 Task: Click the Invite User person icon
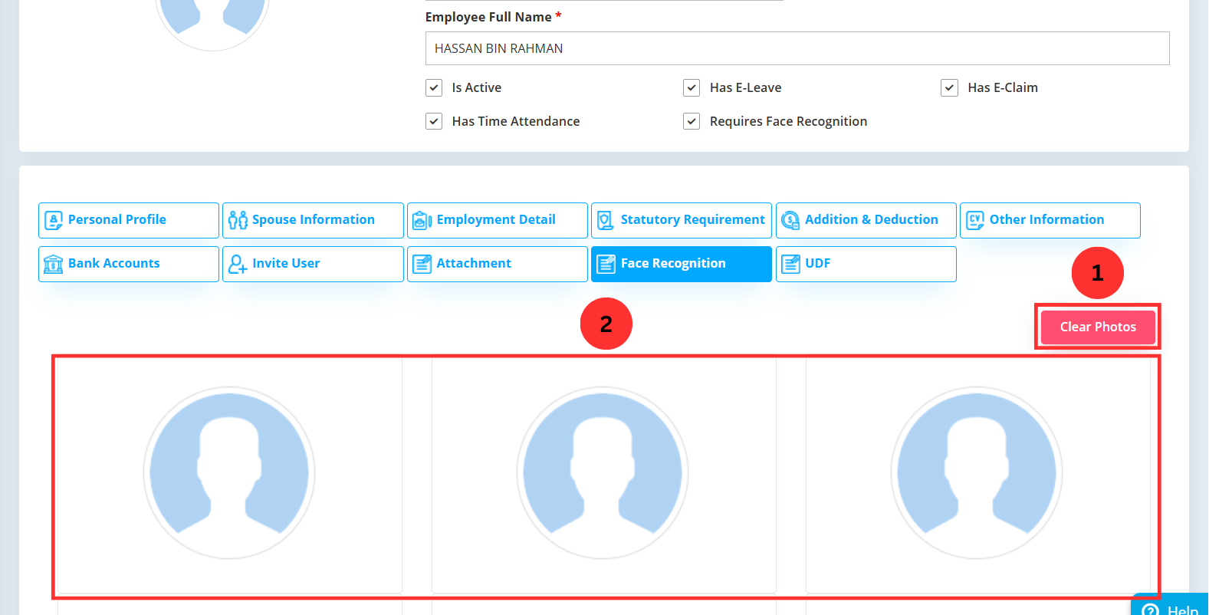(x=238, y=265)
